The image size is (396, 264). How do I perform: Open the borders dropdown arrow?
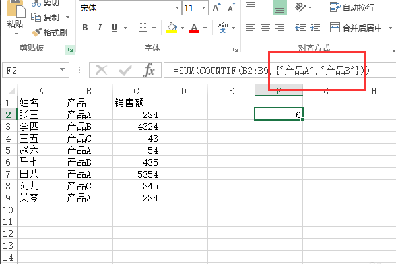[154, 28]
